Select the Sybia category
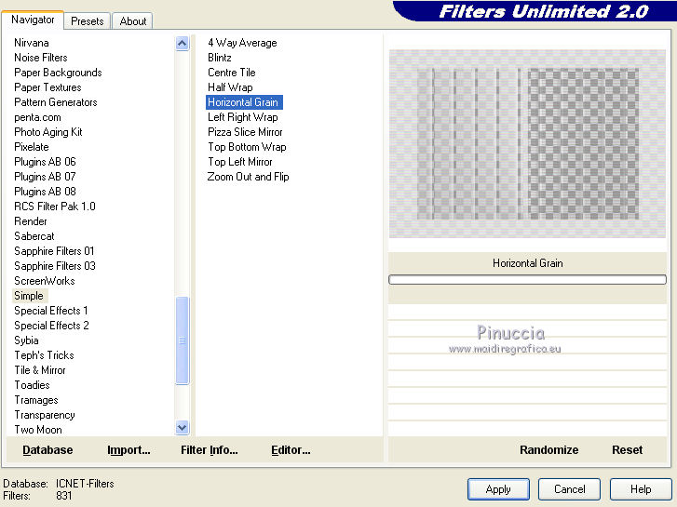This screenshot has width=677, height=507. pyautogui.click(x=26, y=340)
